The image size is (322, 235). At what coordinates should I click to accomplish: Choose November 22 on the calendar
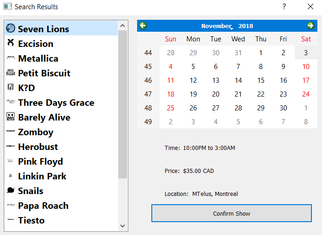[x=261, y=94]
